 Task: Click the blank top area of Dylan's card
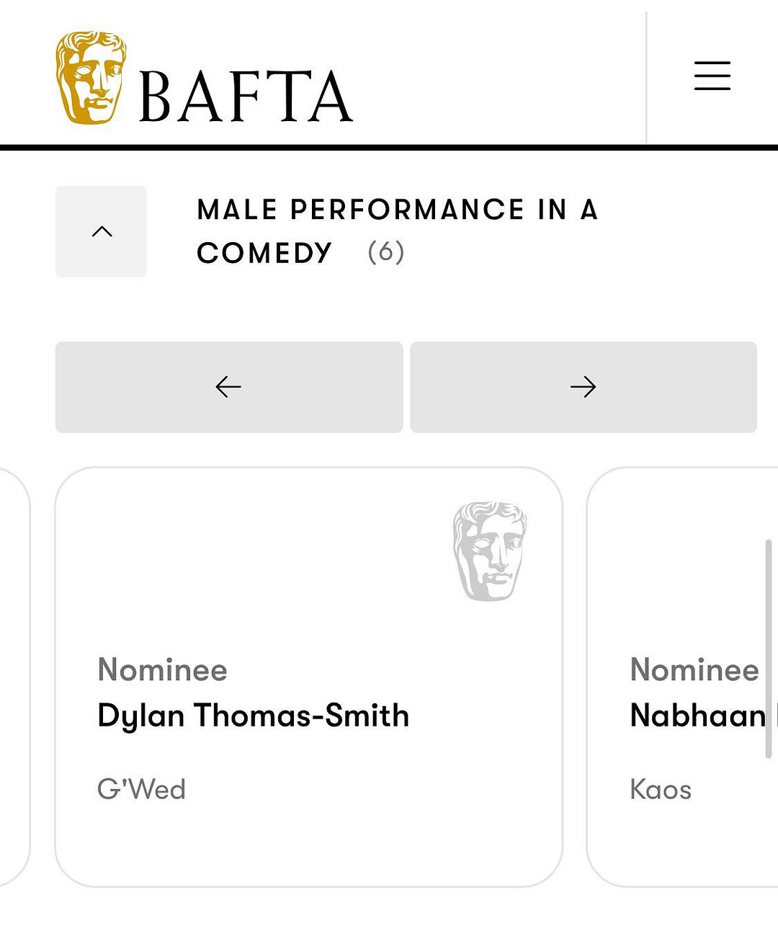(x=252, y=555)
